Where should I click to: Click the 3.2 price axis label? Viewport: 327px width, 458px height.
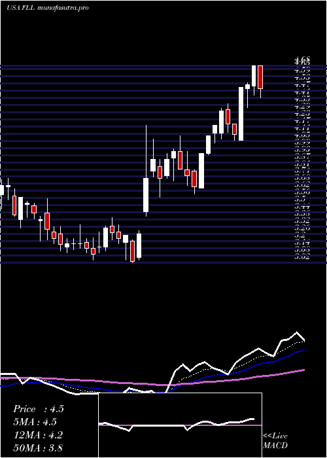301,236
